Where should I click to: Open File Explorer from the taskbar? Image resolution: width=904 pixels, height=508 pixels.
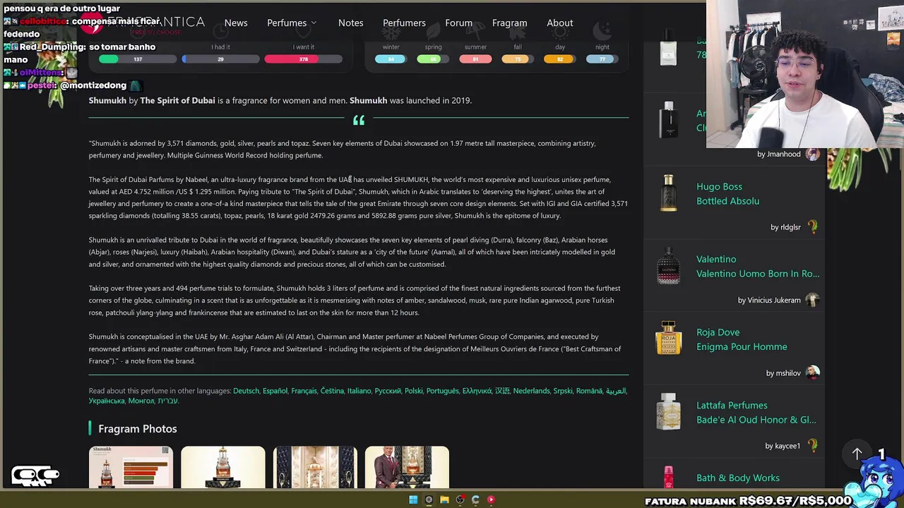pyautogui.click(x=444, y=500)
